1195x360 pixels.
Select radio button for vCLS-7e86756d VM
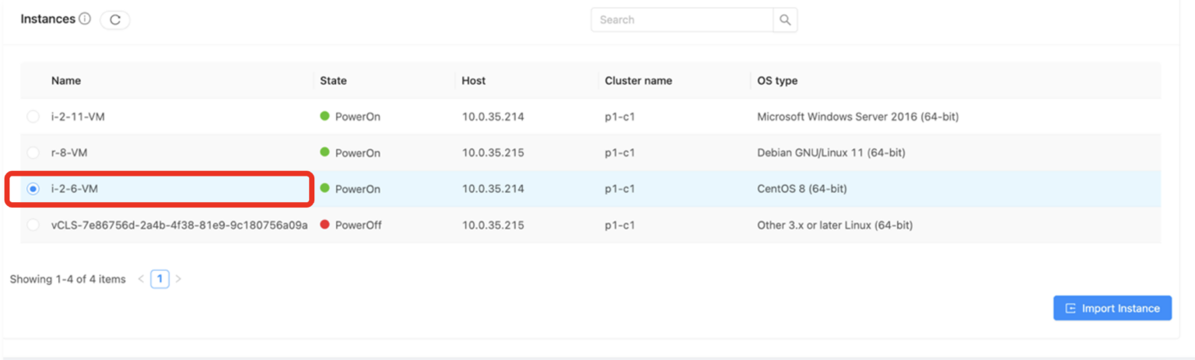click(33, 225)
